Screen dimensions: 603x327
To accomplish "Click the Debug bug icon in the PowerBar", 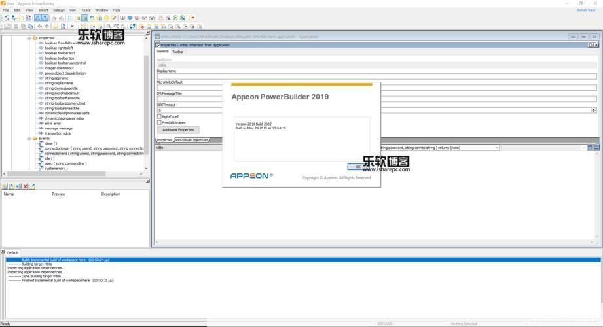I will coord(161,18).
